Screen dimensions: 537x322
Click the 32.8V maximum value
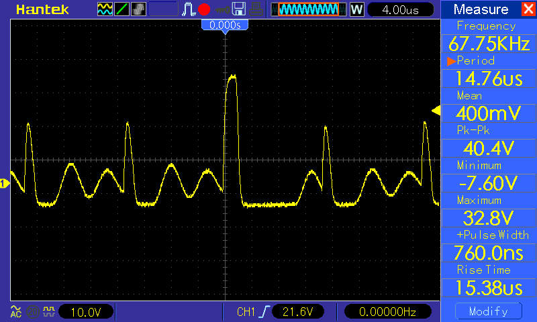click(x=489, y=218)
